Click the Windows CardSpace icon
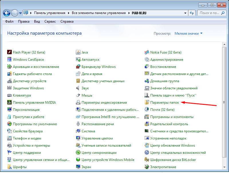The width and height of the screenshot is (229, 173). click(x=9, y=59)
